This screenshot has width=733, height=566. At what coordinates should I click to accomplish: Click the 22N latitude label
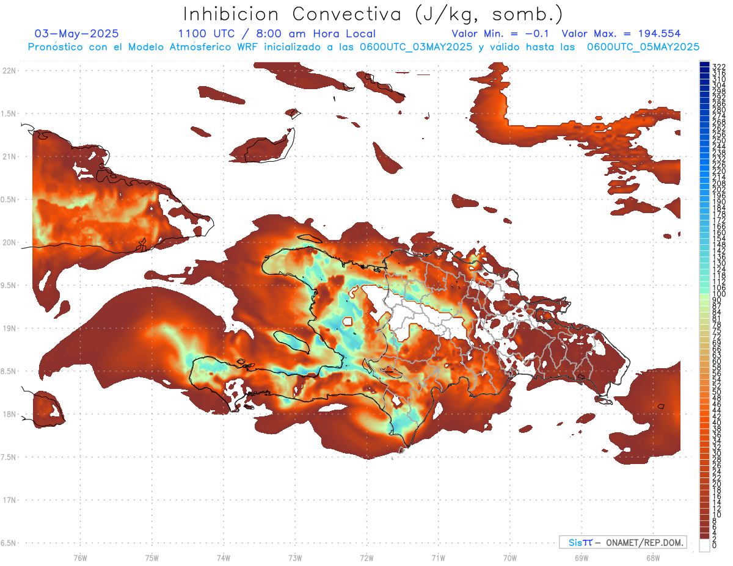coord(10,70)
